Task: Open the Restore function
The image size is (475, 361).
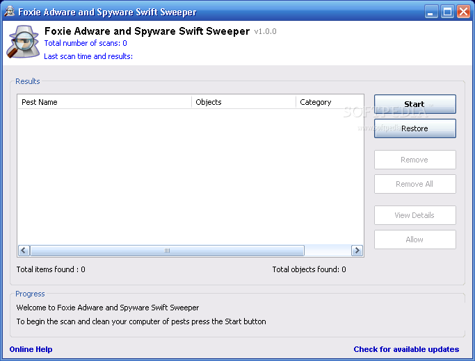Action: 414,128
